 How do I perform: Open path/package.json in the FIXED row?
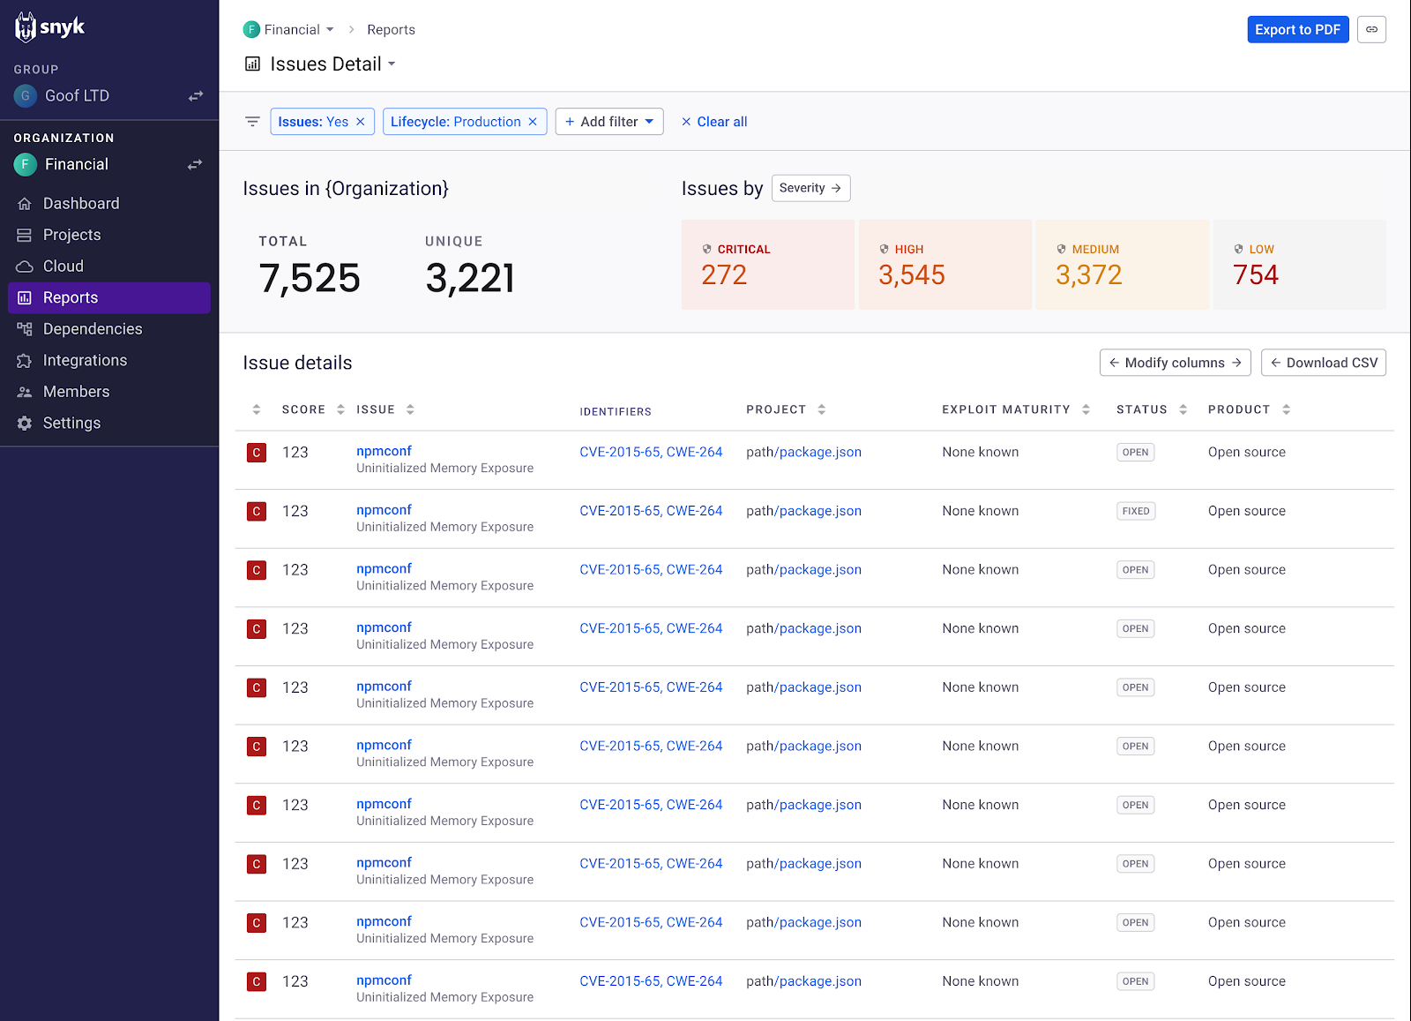point(803,511)
